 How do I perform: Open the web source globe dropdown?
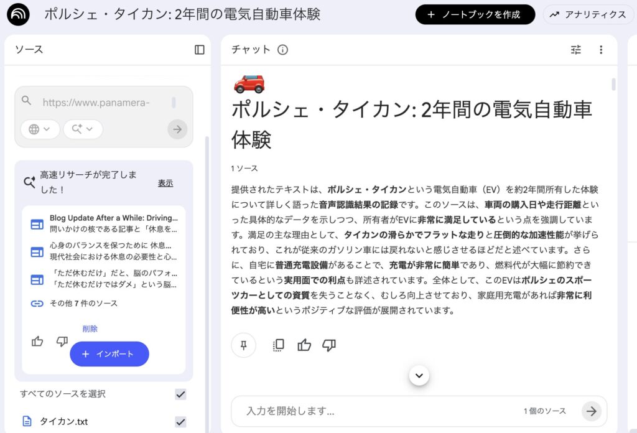pos(40,129)
